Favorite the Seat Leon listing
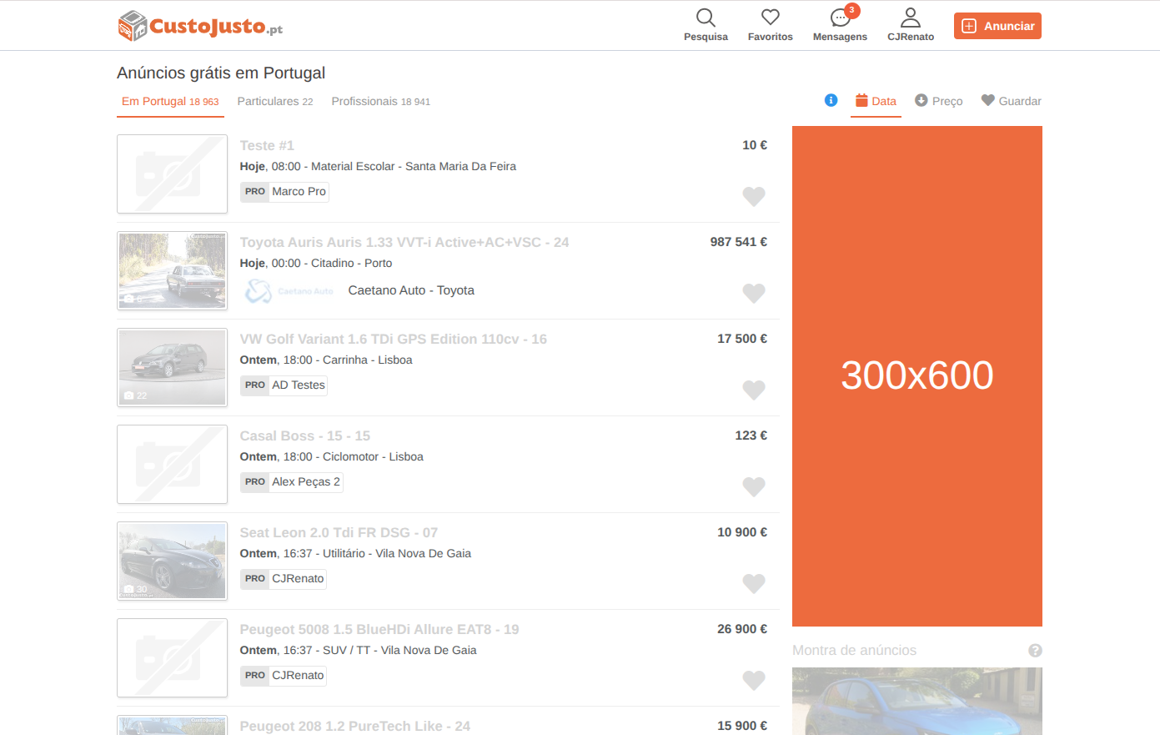 pos(753,583)
